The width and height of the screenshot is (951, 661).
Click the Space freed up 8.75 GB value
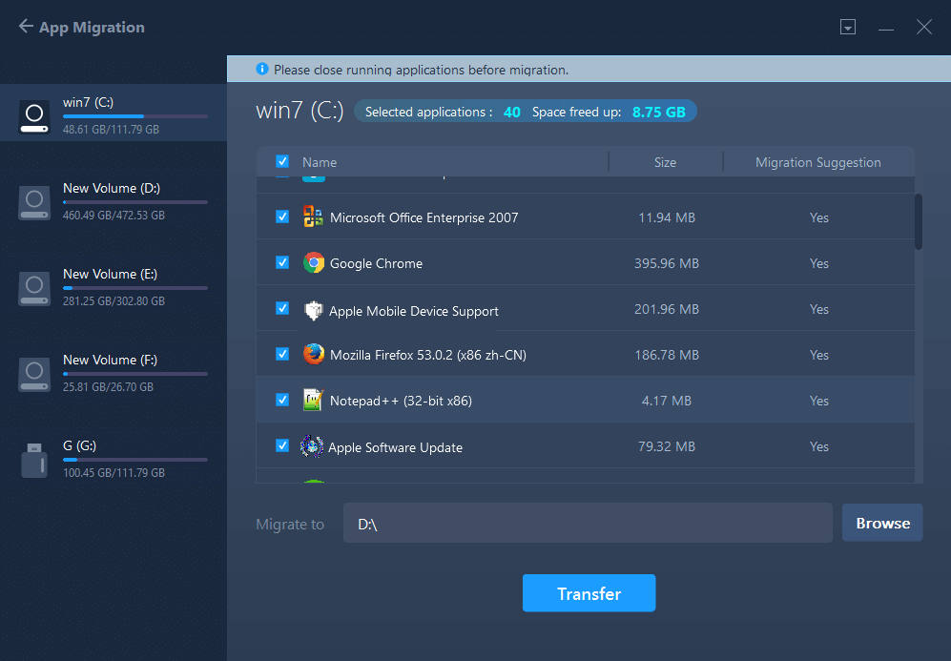coord(659,113)
